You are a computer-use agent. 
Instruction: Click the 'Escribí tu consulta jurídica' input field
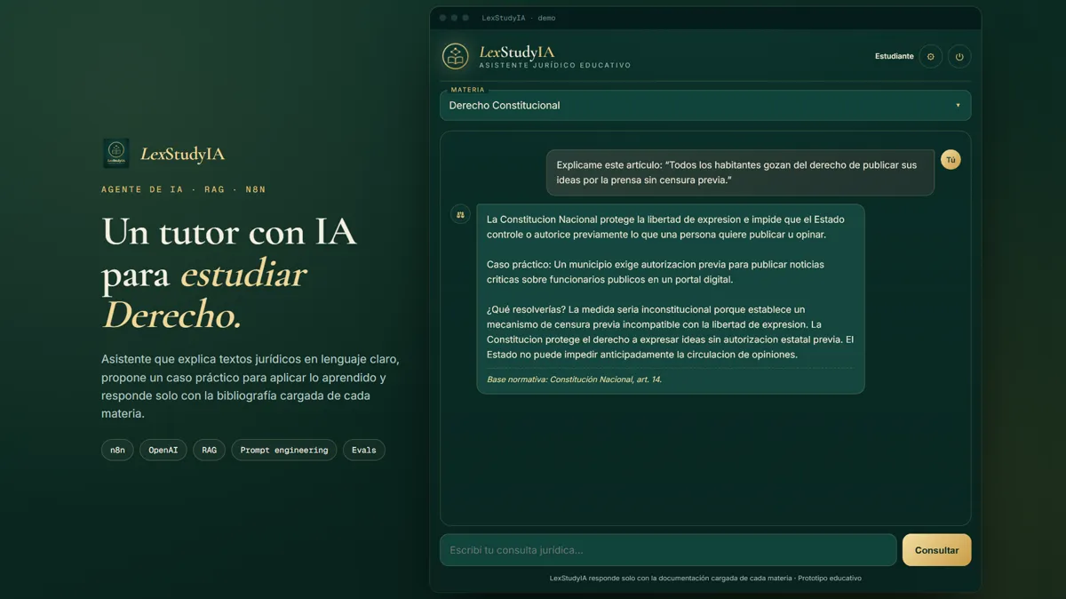tap(668, 550)
